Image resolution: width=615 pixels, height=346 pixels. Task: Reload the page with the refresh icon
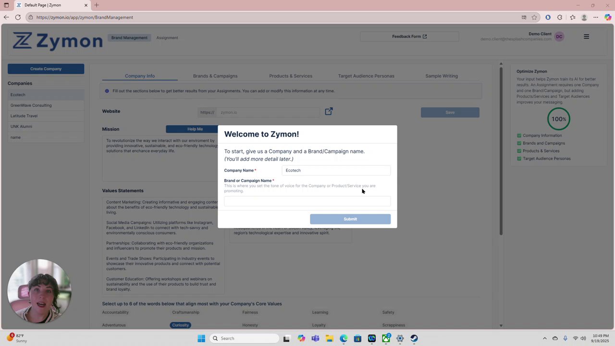[18, 17]
